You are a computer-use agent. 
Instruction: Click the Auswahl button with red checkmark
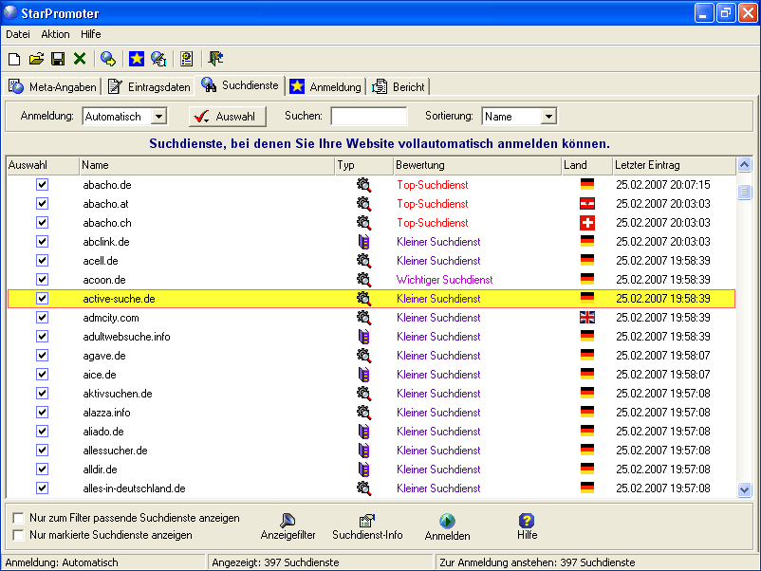tap(227, 117)
